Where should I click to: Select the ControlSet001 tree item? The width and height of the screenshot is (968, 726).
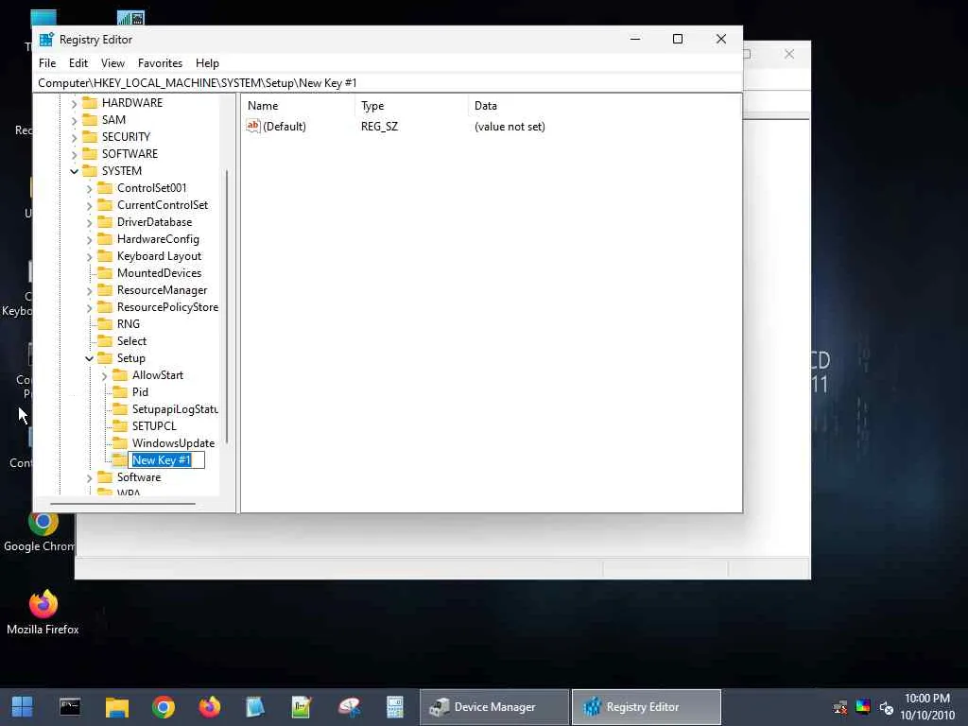pos(152,188)
